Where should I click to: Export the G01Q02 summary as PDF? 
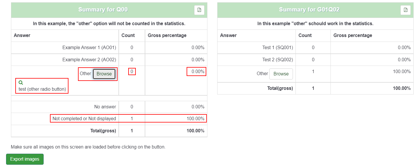(x=405, y=10)
